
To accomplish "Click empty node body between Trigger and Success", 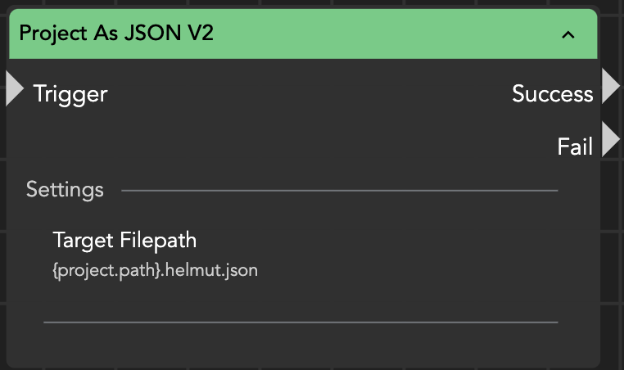I will 303,94.
